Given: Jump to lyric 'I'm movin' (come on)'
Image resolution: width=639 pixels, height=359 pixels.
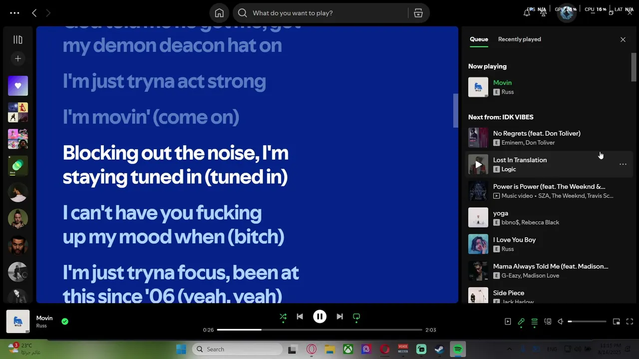Looking at the screenshot, I should (x=151, y=117).
